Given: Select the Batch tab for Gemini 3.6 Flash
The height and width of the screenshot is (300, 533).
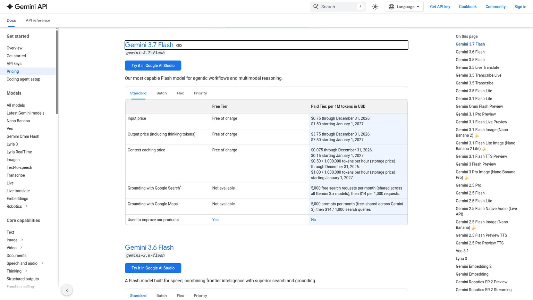Looking at the screenshot, I should tap(161, 295).
